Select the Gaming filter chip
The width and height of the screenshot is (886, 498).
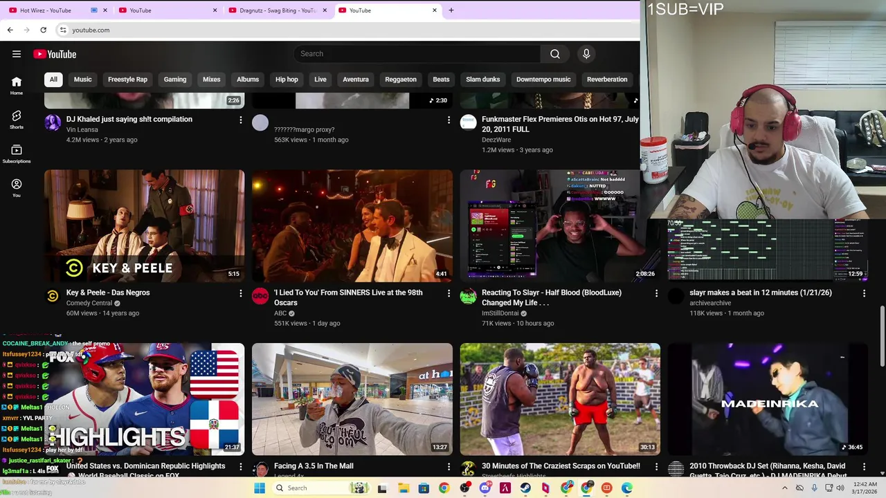click(175, 80)
